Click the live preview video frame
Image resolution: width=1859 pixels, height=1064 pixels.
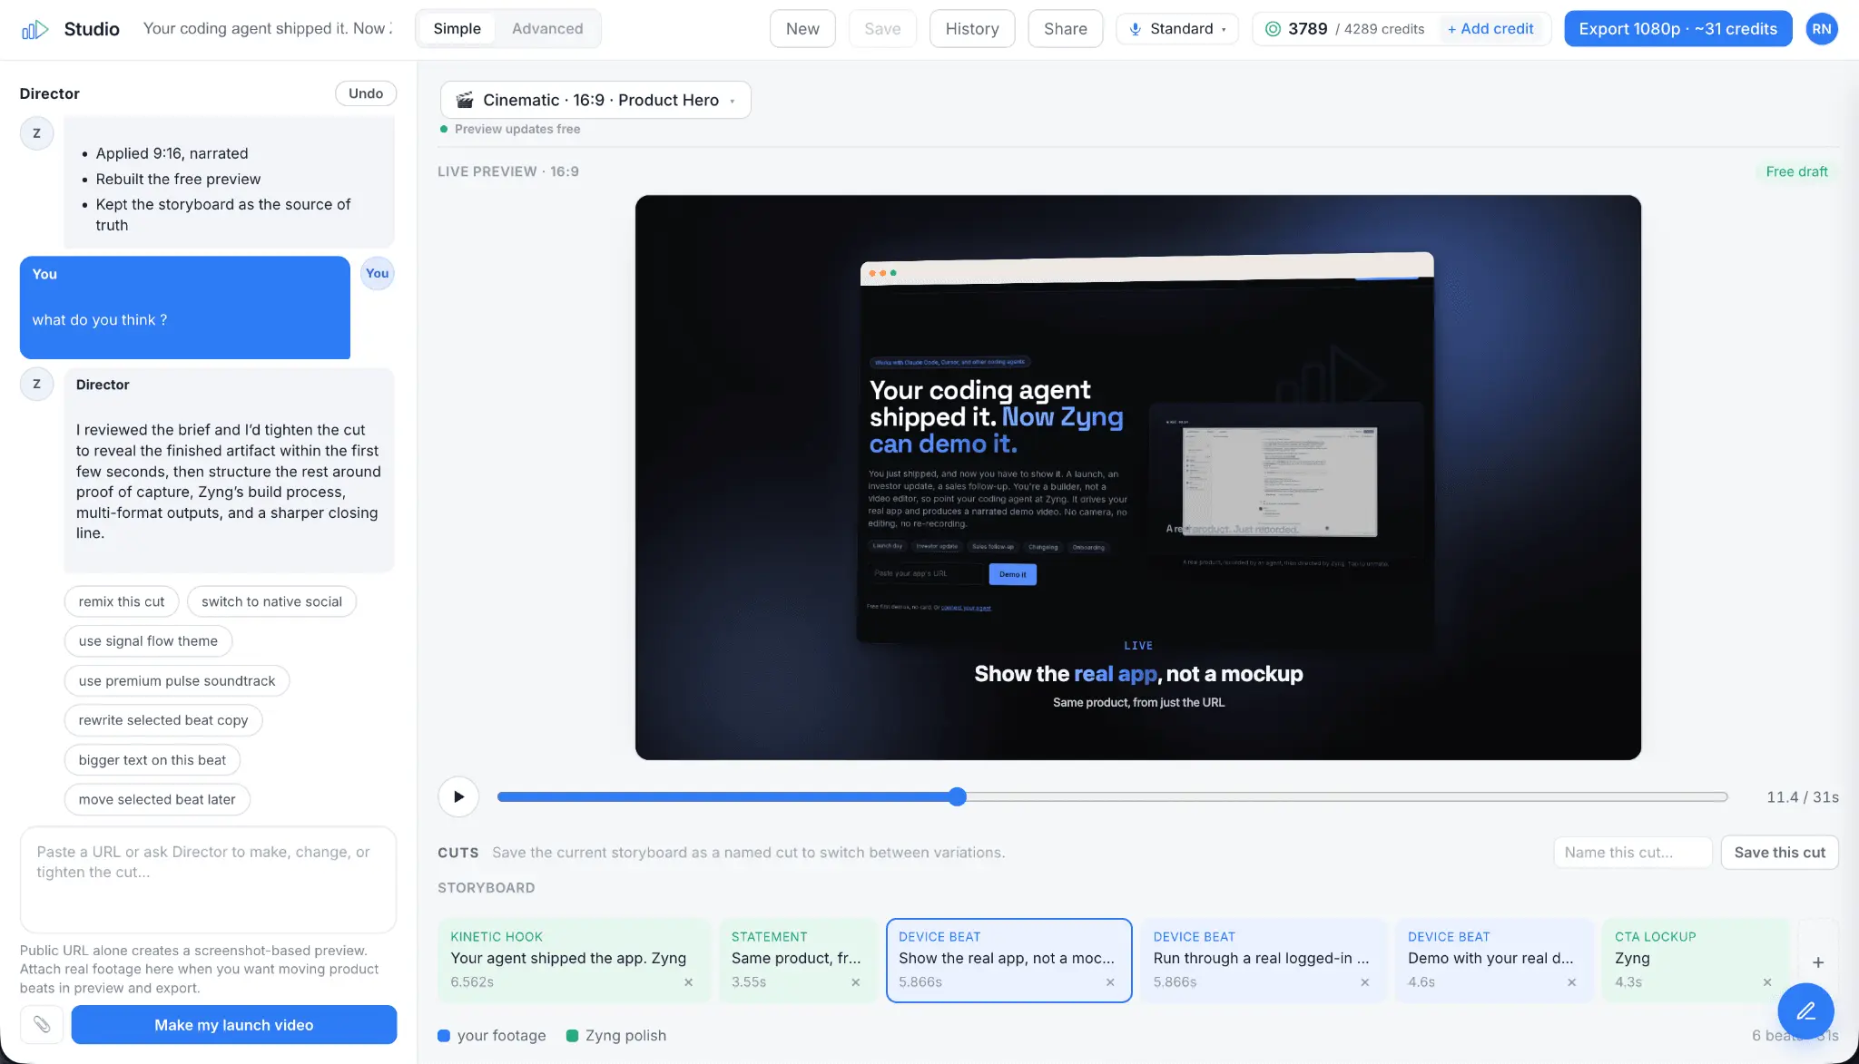(1137, 477)
